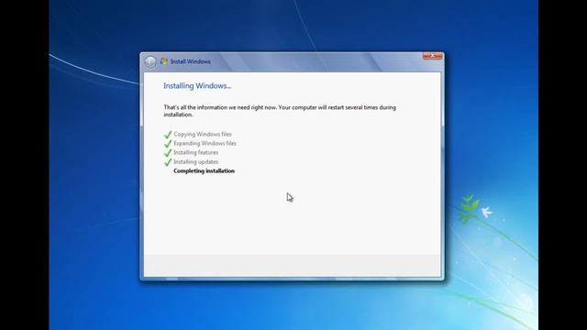Select the 'Installing updates' step text
The height and width of the screenshot is (330, 587).
pos(195,161)
